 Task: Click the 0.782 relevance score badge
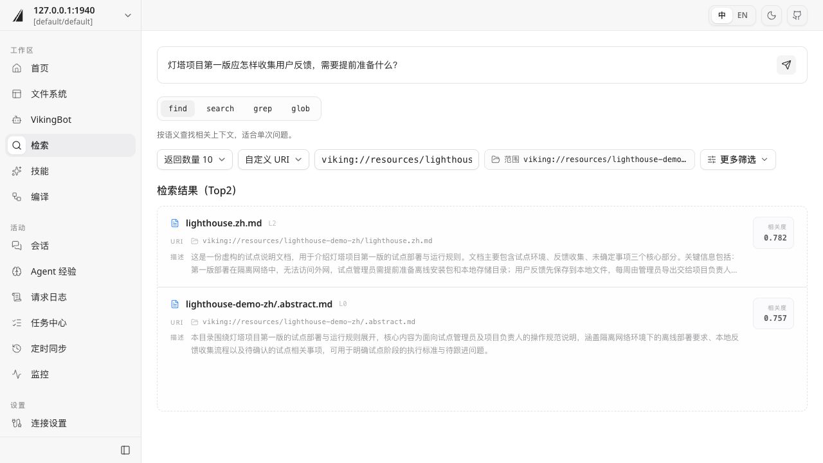tap(773, 233)
